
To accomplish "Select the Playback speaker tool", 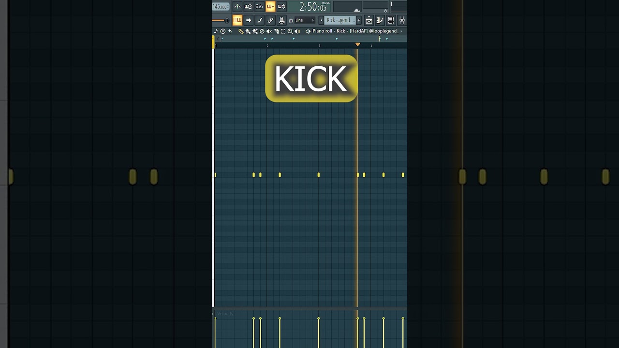I will [x=297, y=31].
